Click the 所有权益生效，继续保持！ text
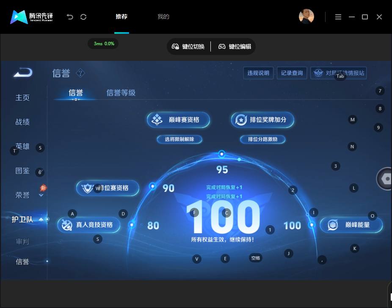Screen dimensions: 392x308 click(223, 240)
